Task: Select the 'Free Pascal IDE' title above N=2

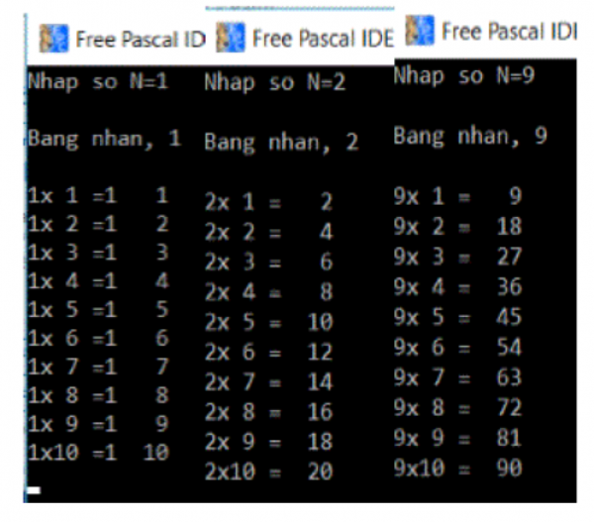Action: coord(323,39)
